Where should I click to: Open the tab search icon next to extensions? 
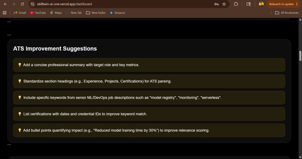click(249, 4)
